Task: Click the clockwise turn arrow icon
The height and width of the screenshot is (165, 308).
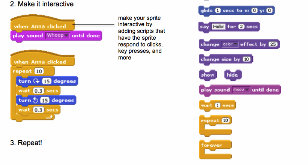Action: coord(36,81)
